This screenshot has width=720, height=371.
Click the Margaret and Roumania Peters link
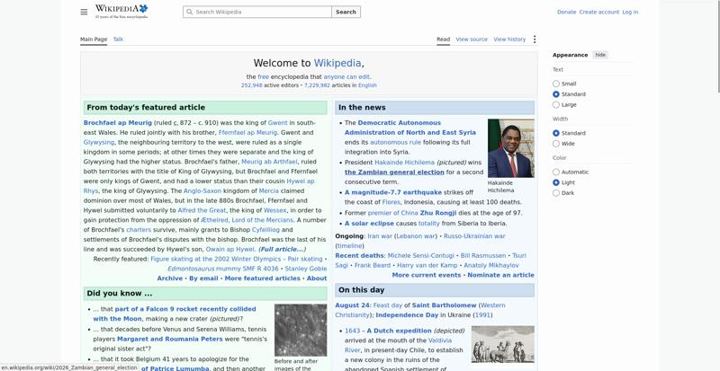tap(170, 340)
